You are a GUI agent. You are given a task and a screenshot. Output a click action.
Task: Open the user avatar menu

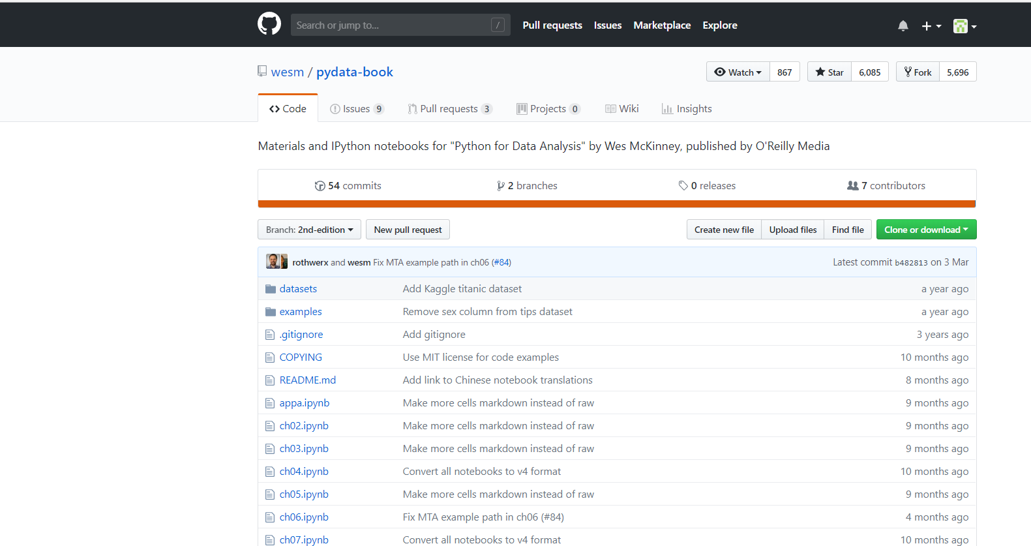click(x=964, y=26)
